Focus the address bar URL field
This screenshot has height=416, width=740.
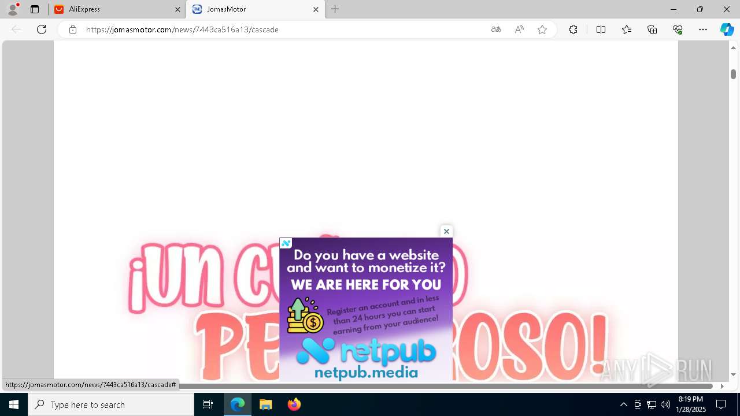[x=283, y=29]
